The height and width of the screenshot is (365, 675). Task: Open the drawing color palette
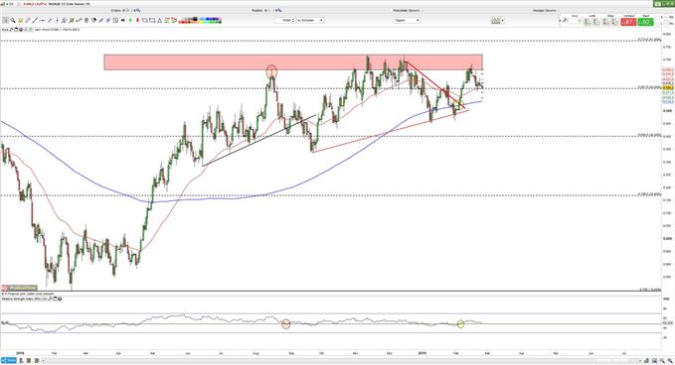click(x=200, y=20)
